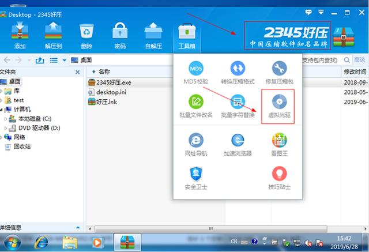Open the 密码 (Password) lock tool
The width and height of the screenshot is (369, 252).
(x=120, y=33)
